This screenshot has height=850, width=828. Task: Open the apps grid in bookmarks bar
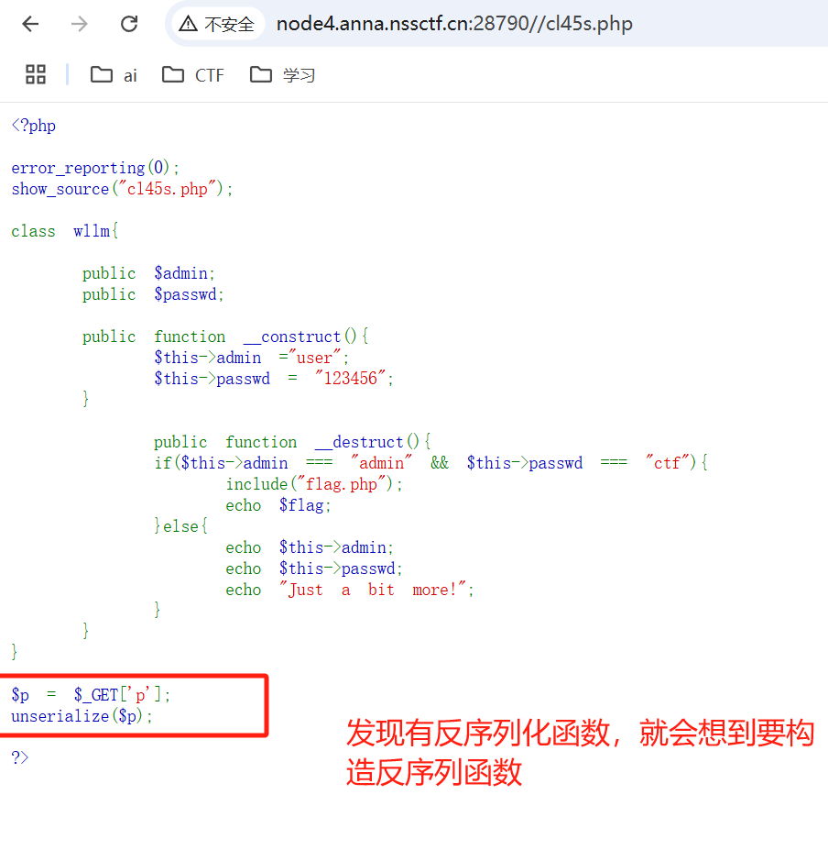pyautogui.click(x=36, y=74)
